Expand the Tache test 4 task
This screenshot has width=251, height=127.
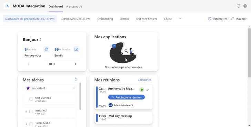coord(27,124)
